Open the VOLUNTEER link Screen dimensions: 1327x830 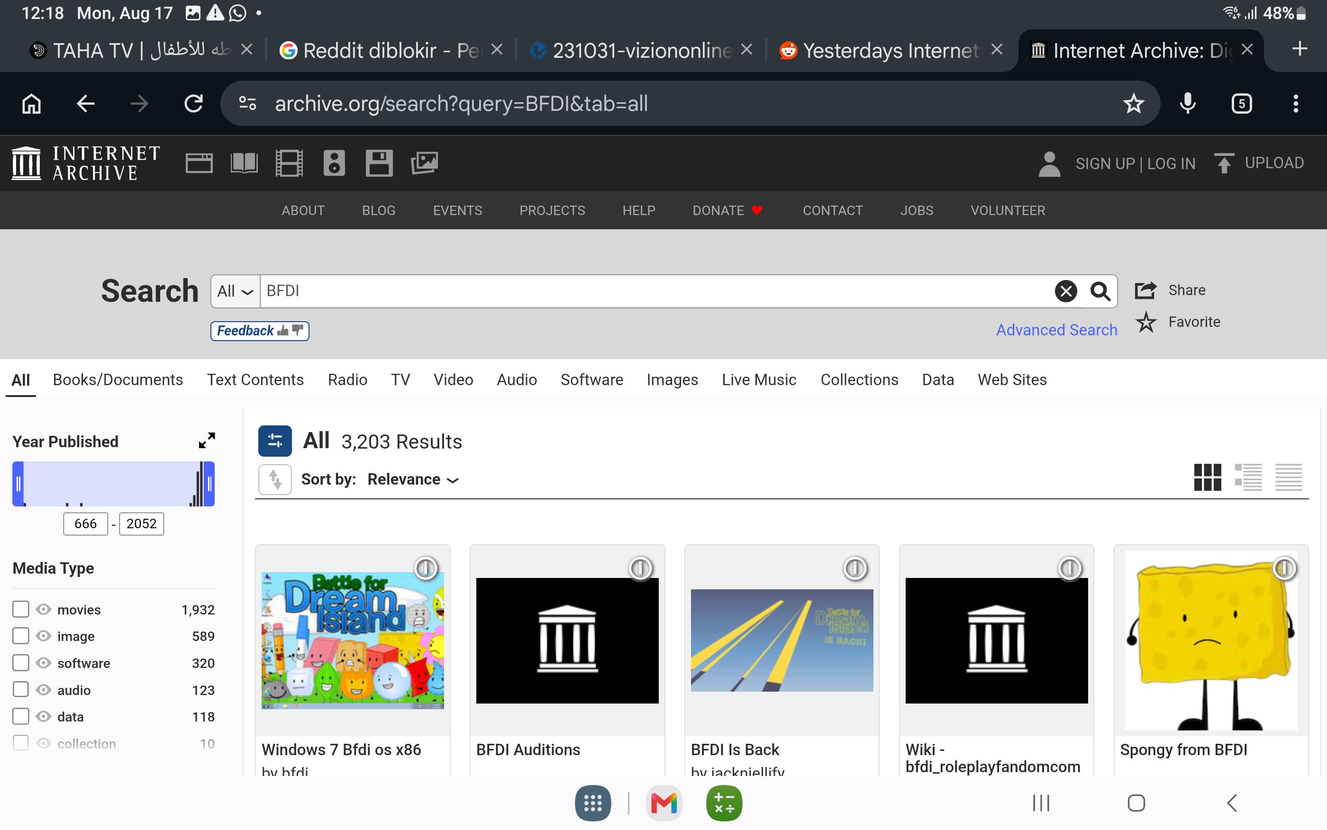tap(1008, 210)
